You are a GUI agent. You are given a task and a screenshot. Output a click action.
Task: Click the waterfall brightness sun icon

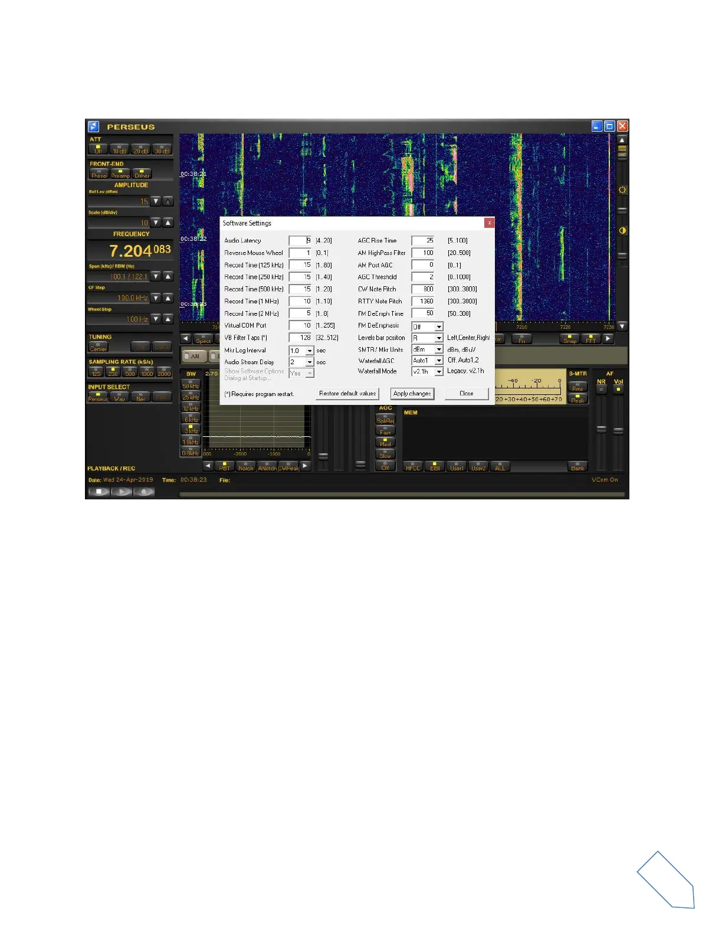pos(622,190)
